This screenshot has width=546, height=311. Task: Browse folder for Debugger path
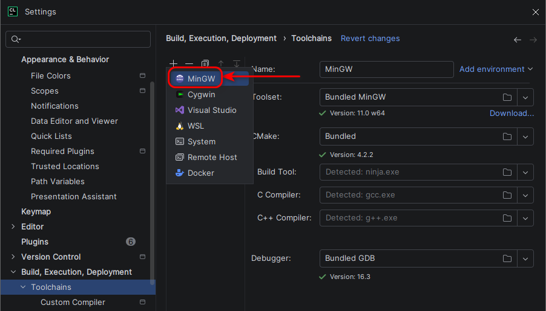(x=507, y=258)
